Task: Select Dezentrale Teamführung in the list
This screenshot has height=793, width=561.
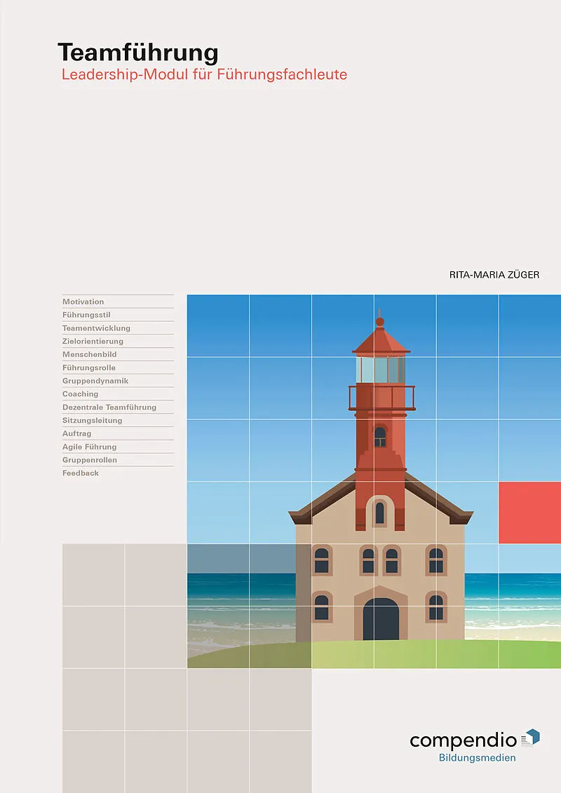Action: (109, 407)
